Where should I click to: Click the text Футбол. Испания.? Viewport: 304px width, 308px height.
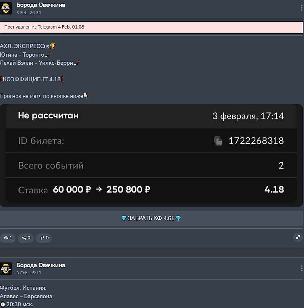pyautogui.click(x=23, y=288)
